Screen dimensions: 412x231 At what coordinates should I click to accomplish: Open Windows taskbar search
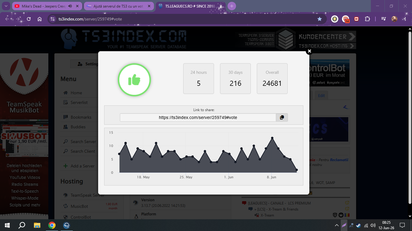[x=22, y=225]
